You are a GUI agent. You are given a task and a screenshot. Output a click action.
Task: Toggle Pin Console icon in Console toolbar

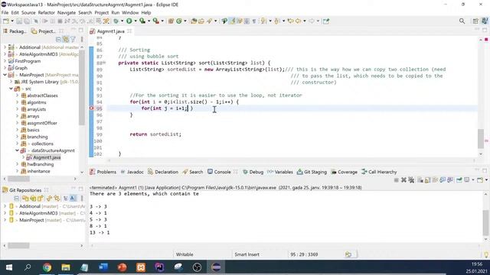tap(459, 180)
